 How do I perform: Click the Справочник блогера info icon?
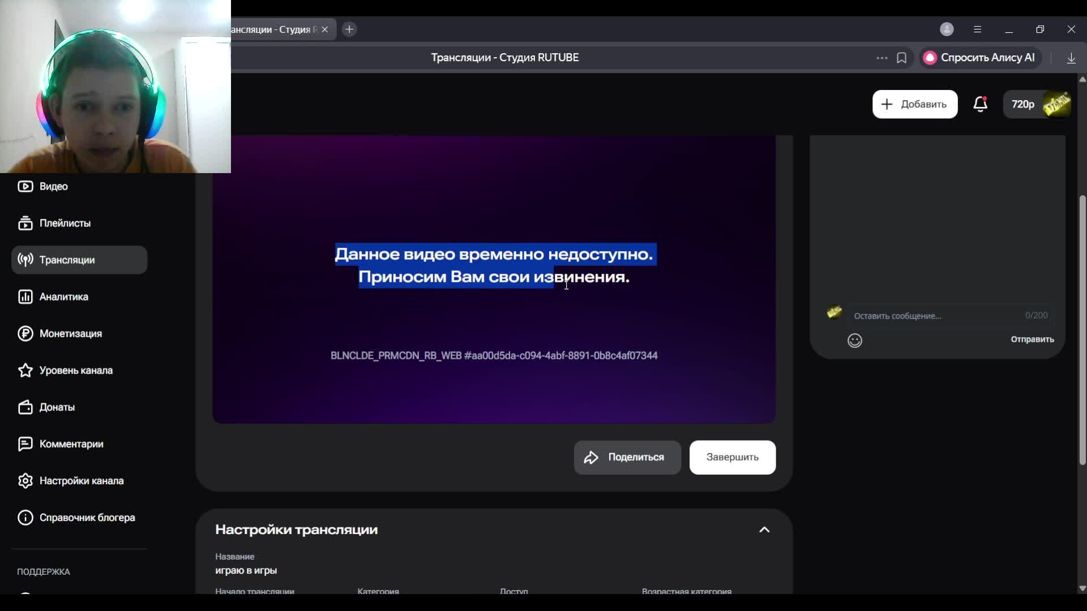(x=25, y=517)
